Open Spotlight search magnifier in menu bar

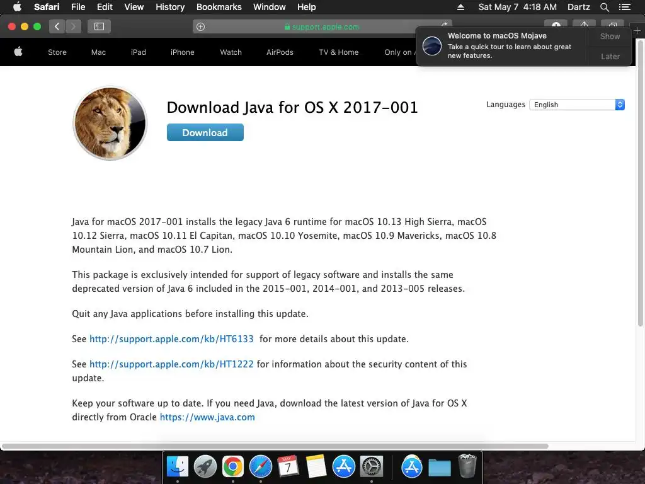tap(604, 7)
